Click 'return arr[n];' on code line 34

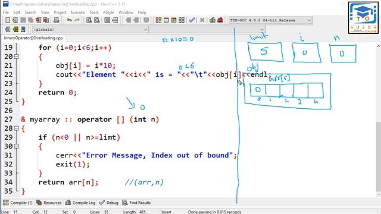[68, 182]
